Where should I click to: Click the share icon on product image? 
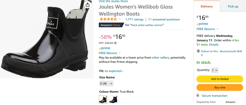click(x=88, y=5)
